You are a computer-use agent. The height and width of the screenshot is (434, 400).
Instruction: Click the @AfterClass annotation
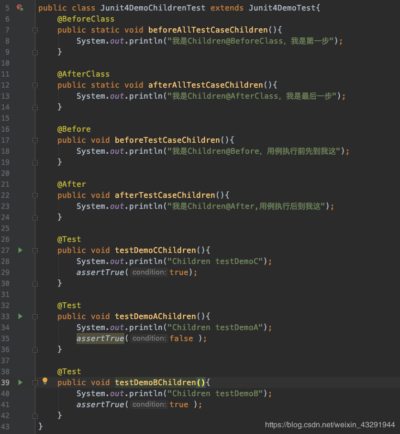tap(83, 74)
